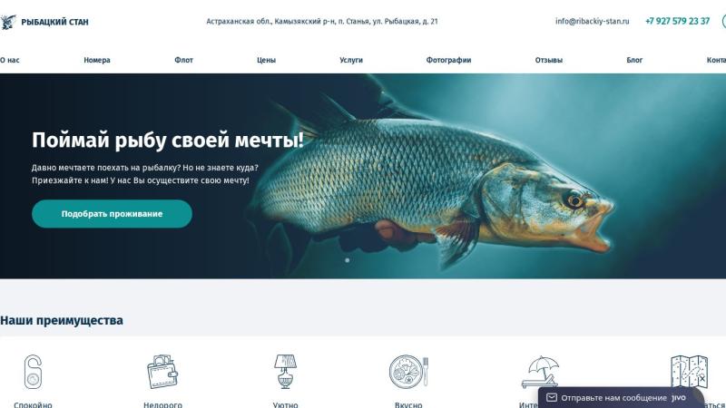Select the door hanger Спокойно icon

(x=33, y=372)
